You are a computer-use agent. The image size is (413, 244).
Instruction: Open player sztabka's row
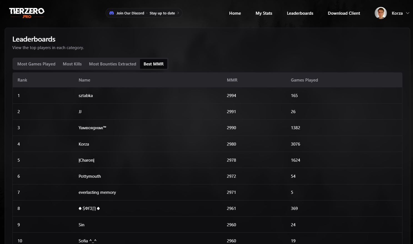86,96
